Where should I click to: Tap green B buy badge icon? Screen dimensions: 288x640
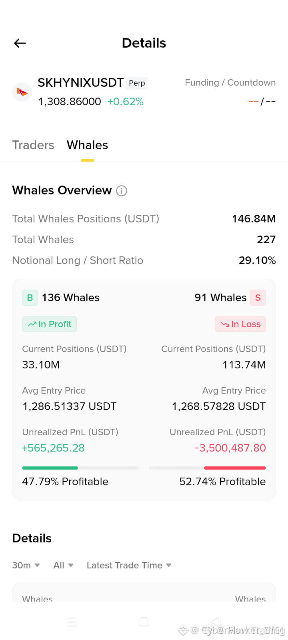pos(30,298)
